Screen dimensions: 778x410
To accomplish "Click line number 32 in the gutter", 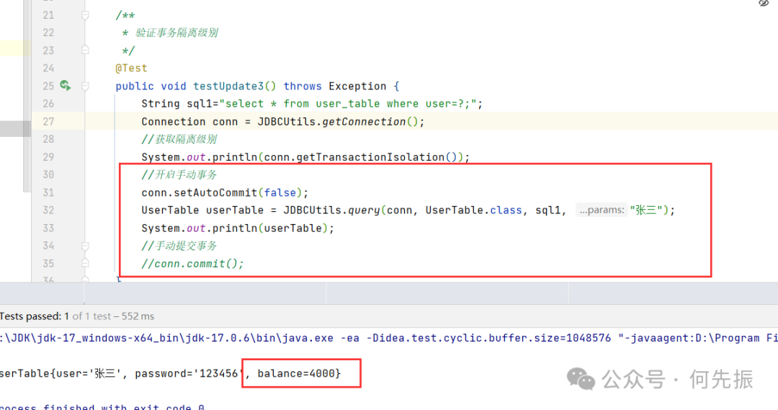I will click(x=48, y=210).
